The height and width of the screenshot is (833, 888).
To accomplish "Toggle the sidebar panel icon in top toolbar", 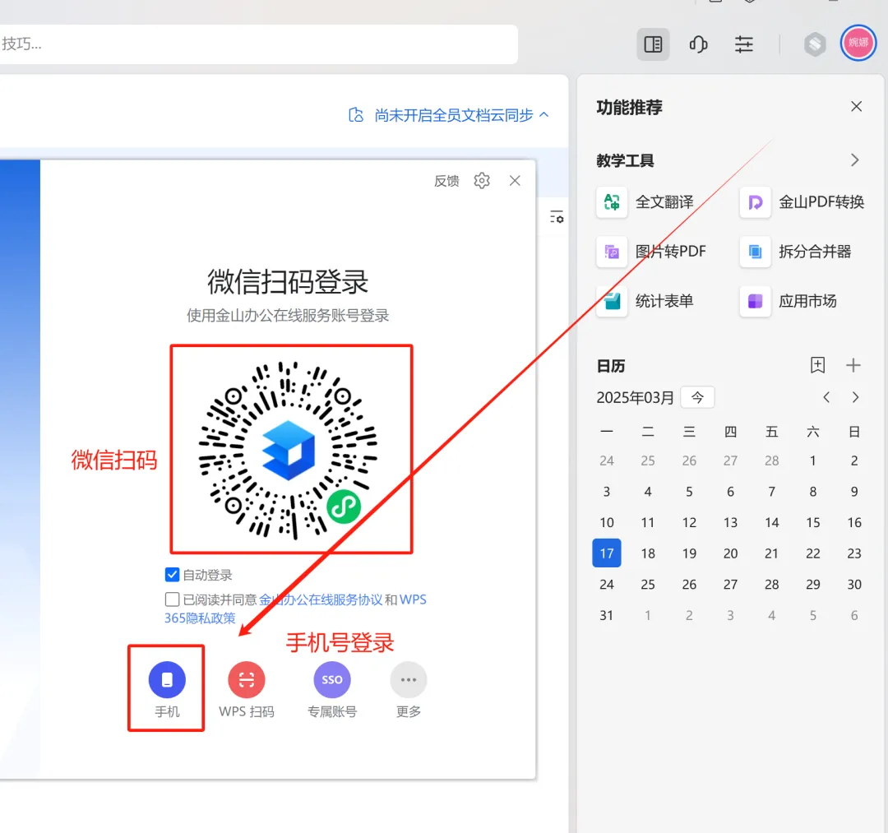I will (653, 44).
